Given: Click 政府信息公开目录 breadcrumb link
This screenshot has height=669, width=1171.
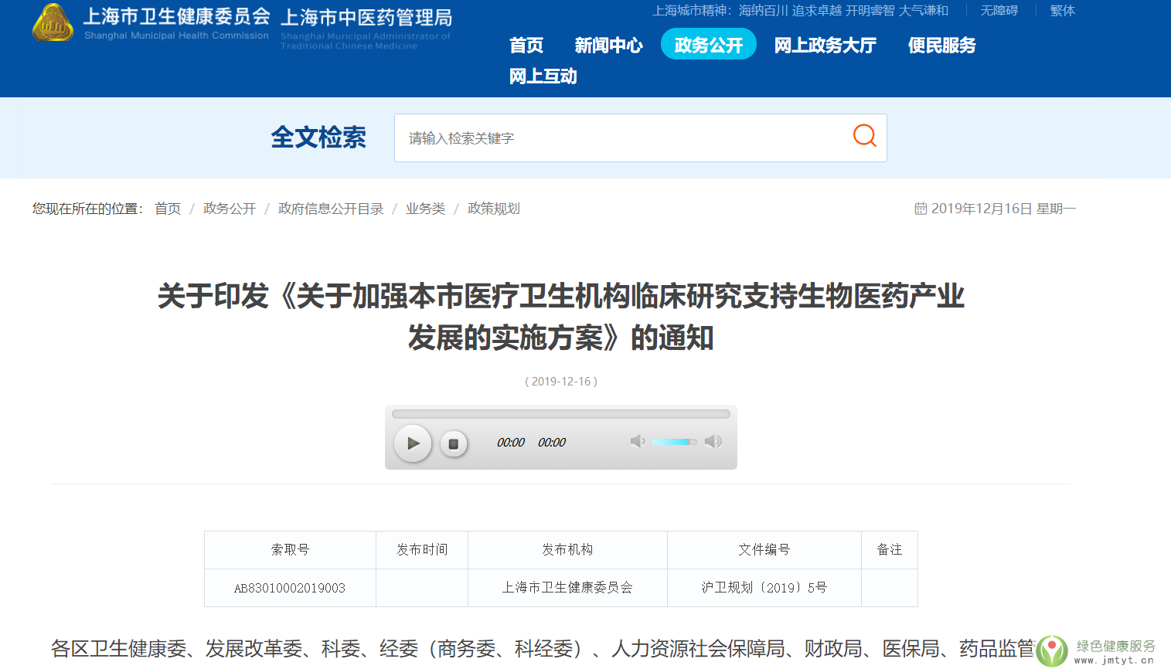Looking at the screenshot, I should 331,209.
